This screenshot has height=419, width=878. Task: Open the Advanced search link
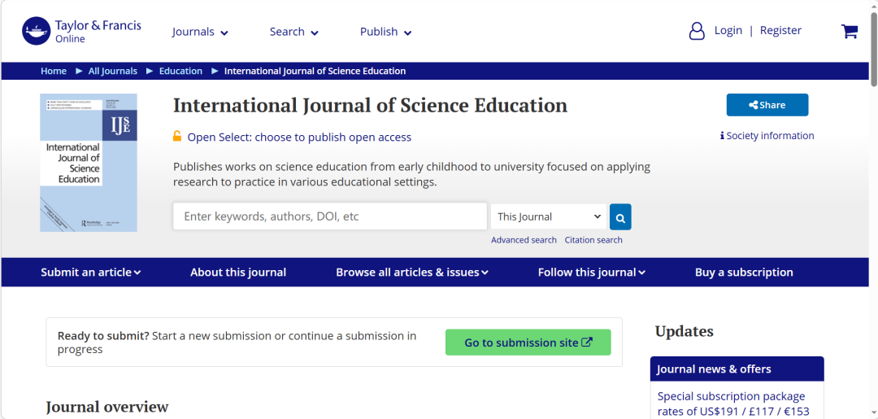tap(524, 240)
